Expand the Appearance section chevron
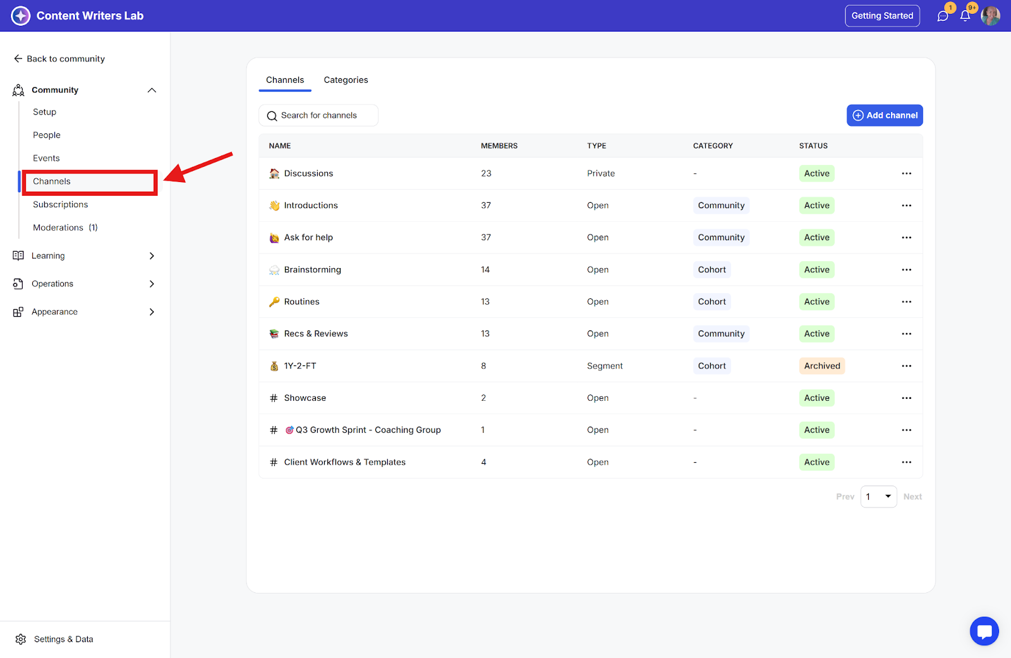Screen dimensions: 1011x658 [152, 312]
